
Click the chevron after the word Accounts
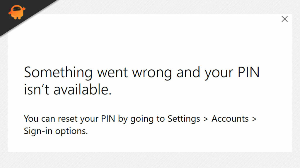[254, 119]
